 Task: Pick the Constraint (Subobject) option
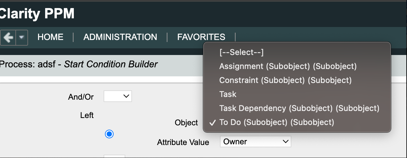coord(285,80)
